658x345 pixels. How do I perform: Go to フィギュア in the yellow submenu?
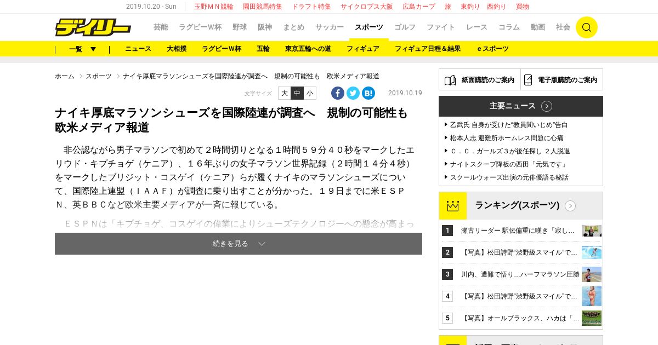pos(363,49)
